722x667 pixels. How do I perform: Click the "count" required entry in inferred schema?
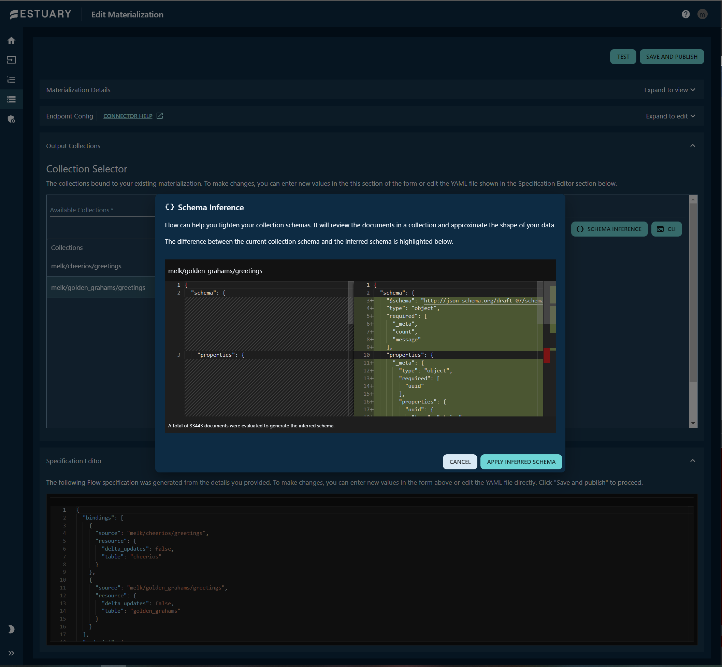coord(404,332)
